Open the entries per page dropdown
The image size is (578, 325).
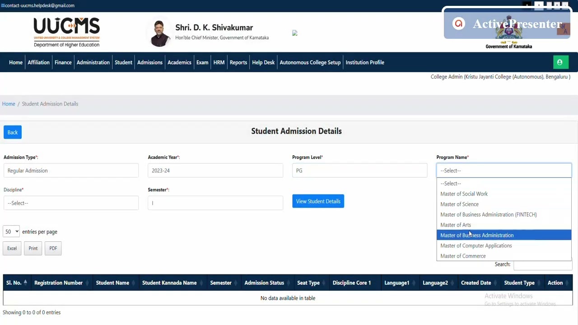coord(11,232)
